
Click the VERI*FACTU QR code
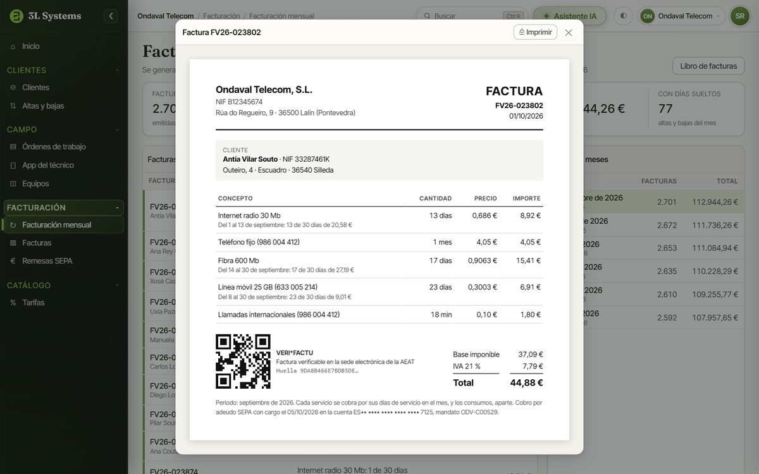[243, 362]
